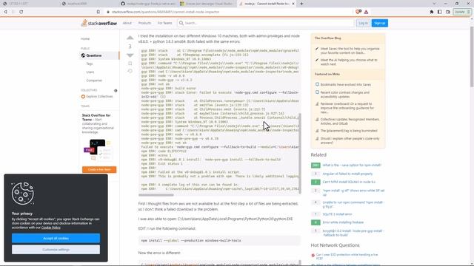Open related 'Angular-cli failed to install properly'
Image resolution: width=474 pixels, height=266 pixels.
tap(347, 174)
